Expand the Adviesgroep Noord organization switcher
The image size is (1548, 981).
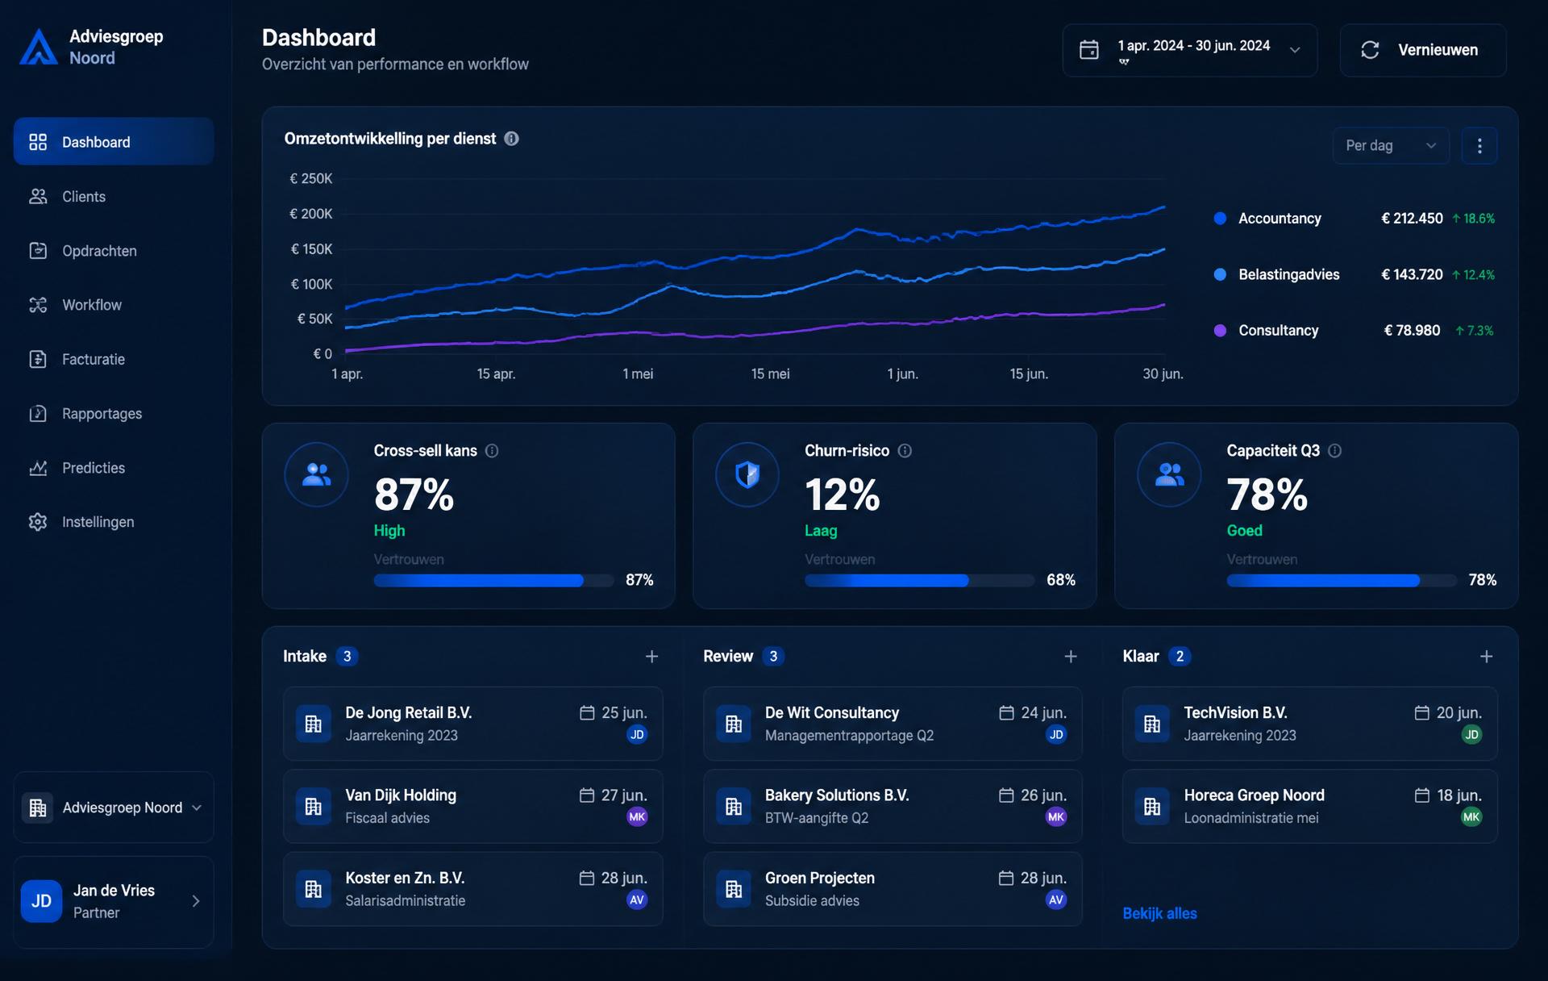pyautogui.click(x=114, y=808)
